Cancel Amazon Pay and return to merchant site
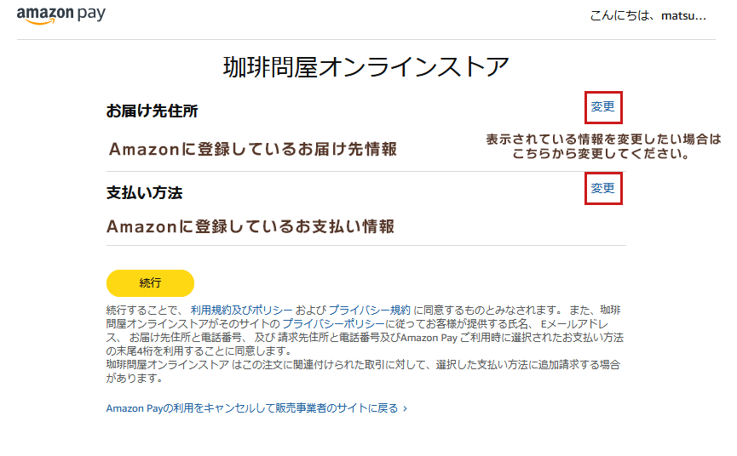The image size is (737, 456). point(251,408)
